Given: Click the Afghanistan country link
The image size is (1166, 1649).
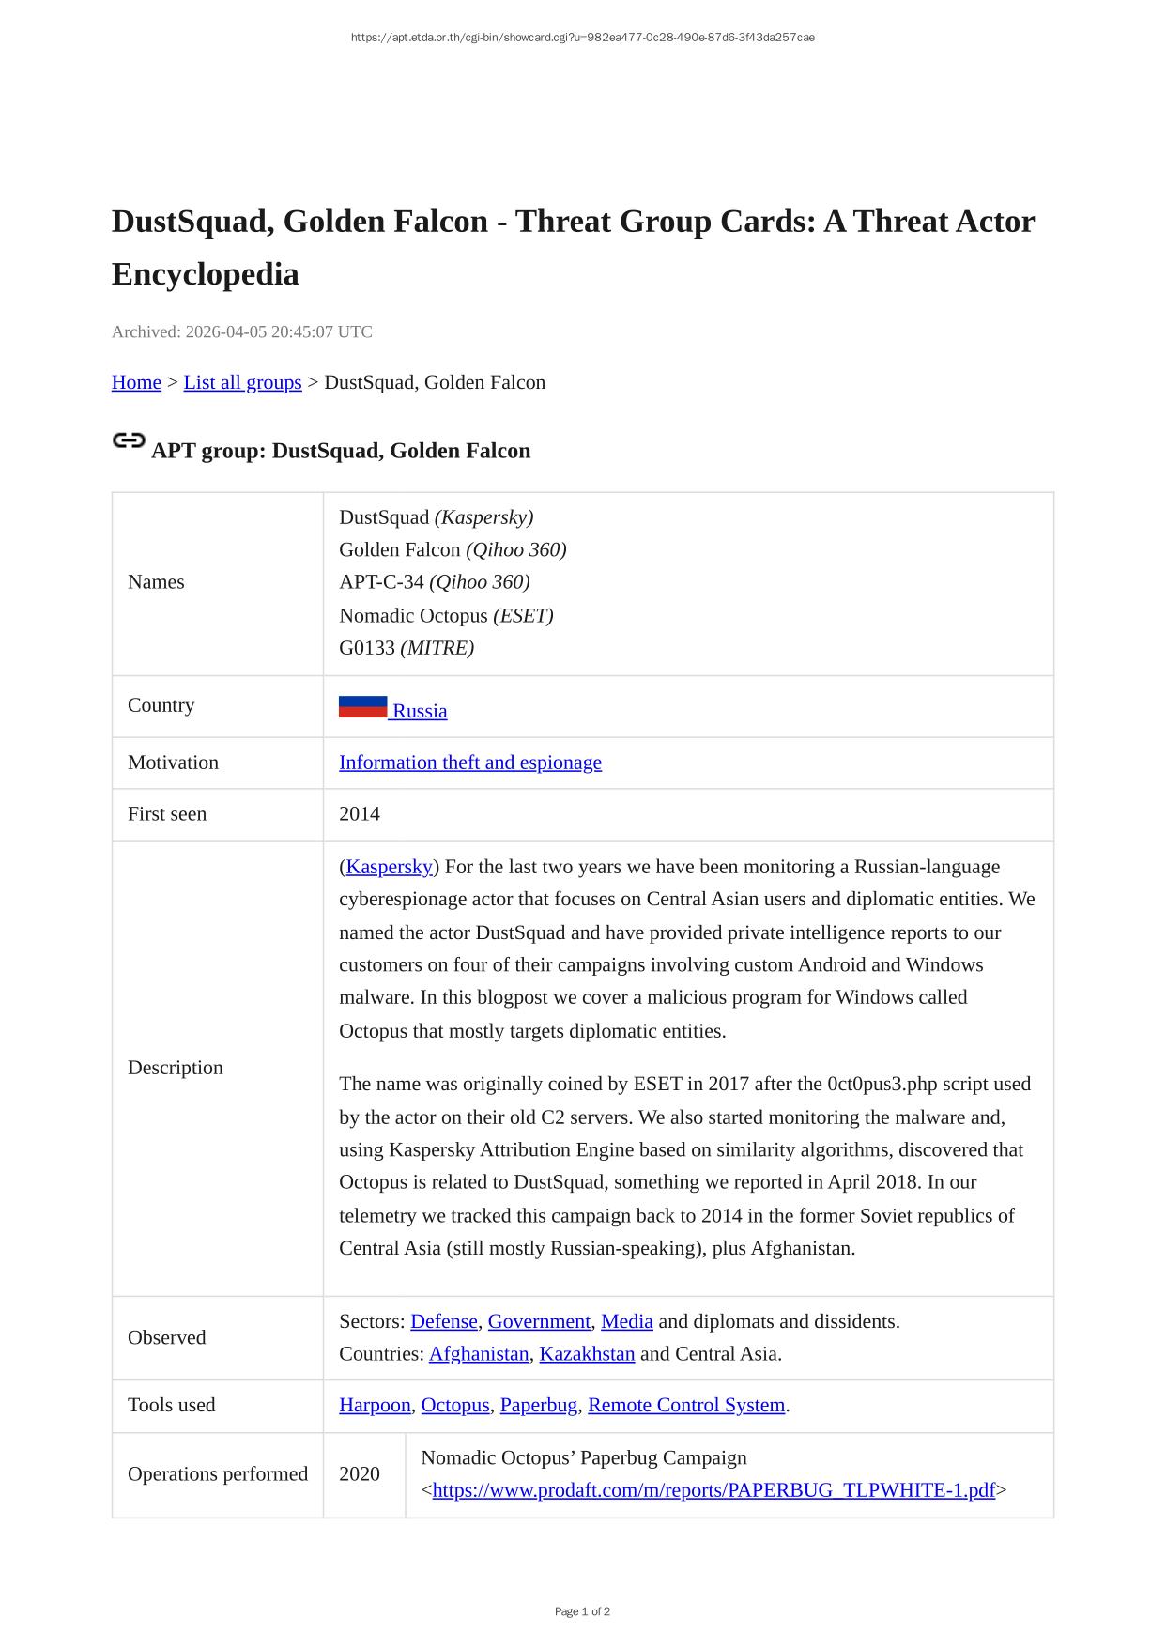Looking at the screenshot, I should point(479,1353).
